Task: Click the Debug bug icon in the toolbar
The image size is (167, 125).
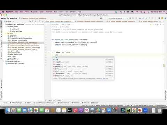Action: pos(130,18)
